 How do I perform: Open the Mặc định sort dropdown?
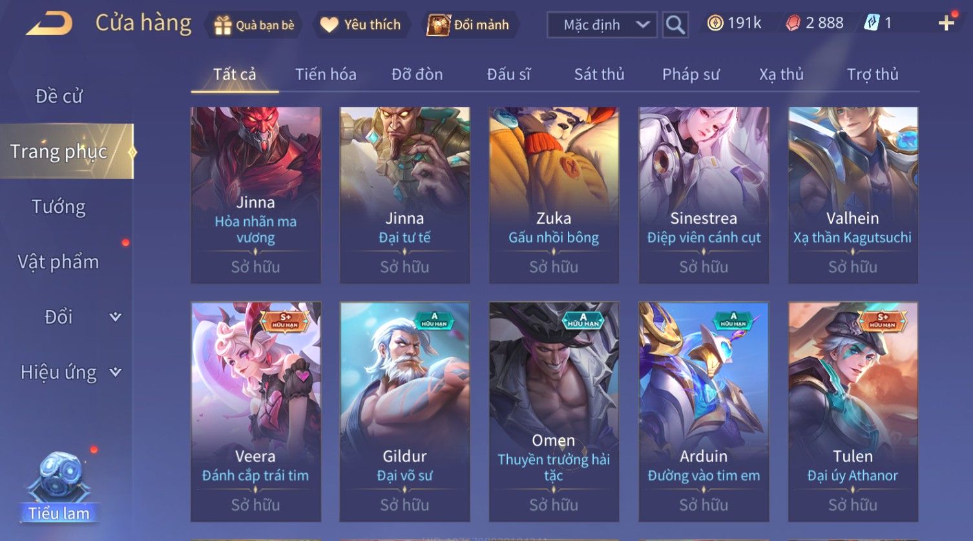click(x=602, y=25)
